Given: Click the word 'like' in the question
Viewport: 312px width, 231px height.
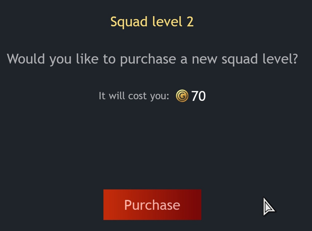Looking at the screenshot, I should pyautogui.click(x=87, y=59).
